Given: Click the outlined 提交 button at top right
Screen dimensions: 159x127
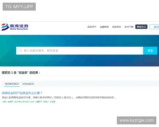Looking at the screenshot, I should [x=154, y=27].
